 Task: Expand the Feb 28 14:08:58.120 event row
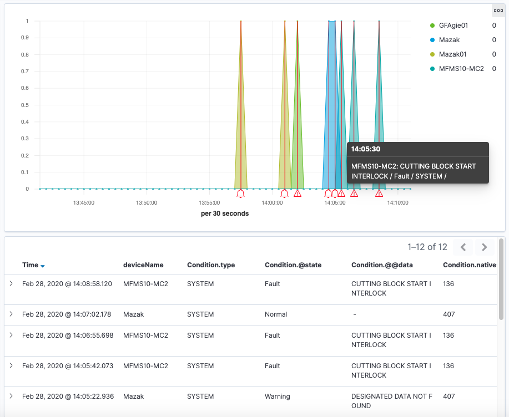[11, 283]
